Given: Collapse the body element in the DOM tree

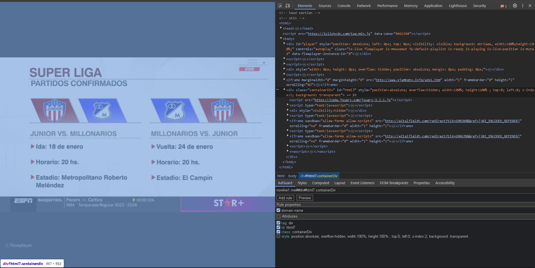Looking at the screenshot, I should click(x=281, y=38).
